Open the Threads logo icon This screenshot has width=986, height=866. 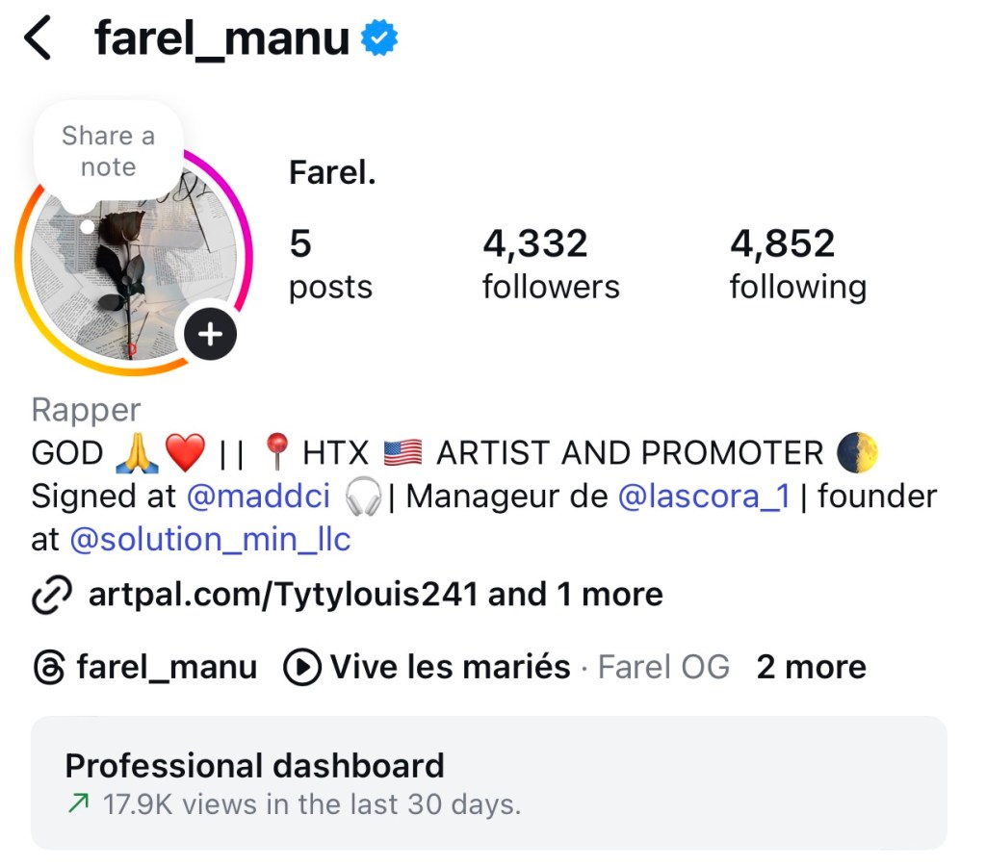coord(48,668)
